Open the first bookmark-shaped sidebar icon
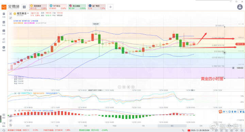This screenshot has height=132, width=245. [4, 14]
